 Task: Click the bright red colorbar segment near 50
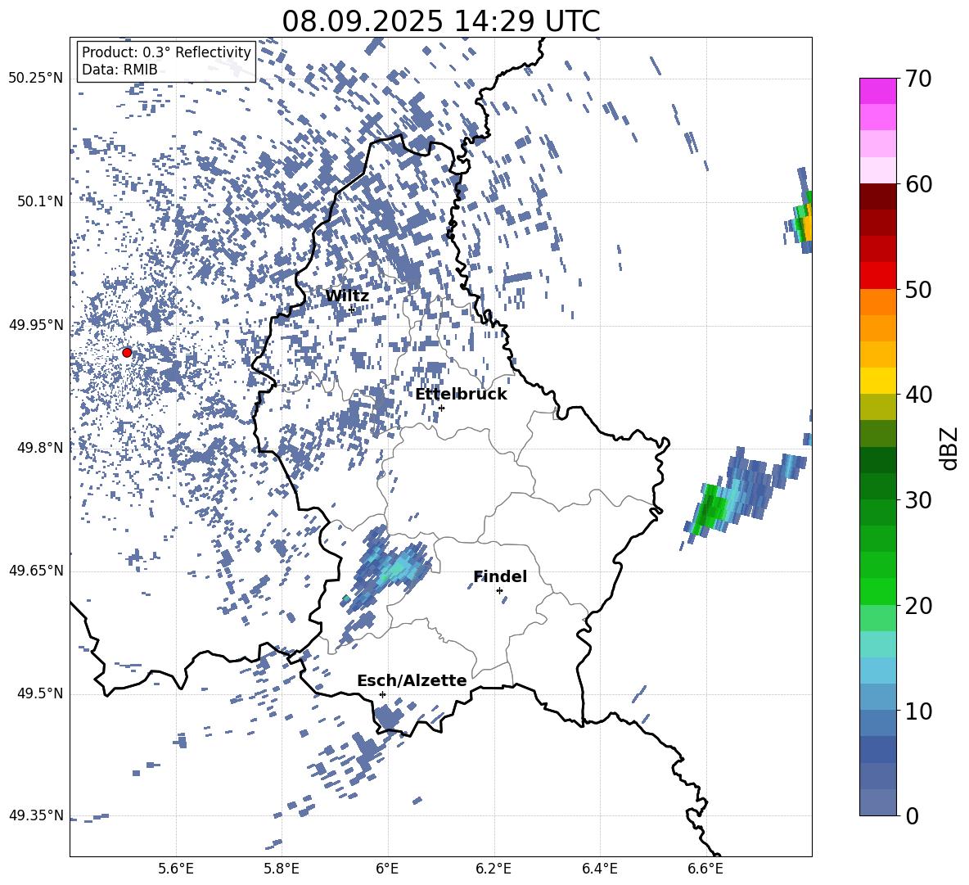[x=877, y=276]
